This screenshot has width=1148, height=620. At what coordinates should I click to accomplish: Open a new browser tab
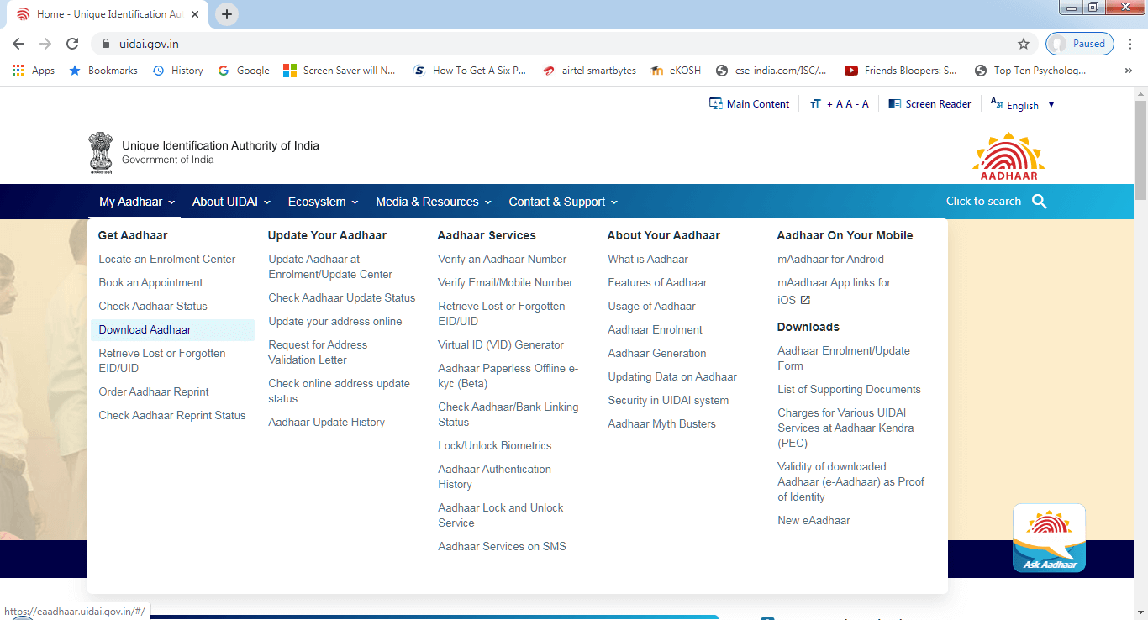point(227,14)
